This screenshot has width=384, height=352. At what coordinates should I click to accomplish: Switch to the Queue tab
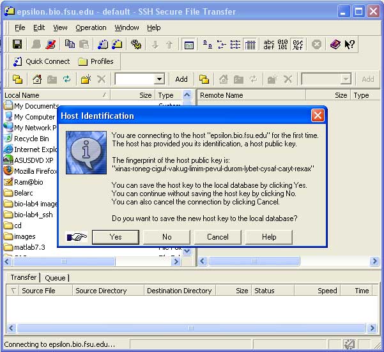(x=55, y=278)
